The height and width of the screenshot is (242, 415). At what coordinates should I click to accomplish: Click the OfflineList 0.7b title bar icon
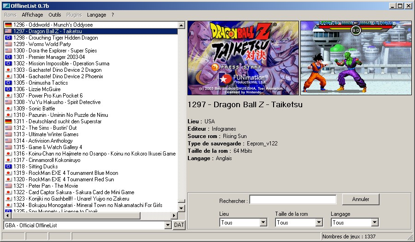(6, 6)
